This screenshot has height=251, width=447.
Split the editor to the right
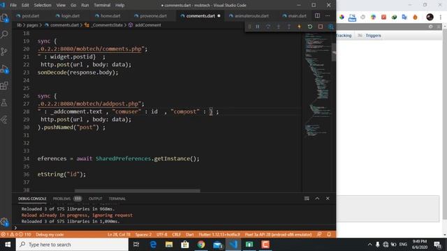[x=317, y=15]
